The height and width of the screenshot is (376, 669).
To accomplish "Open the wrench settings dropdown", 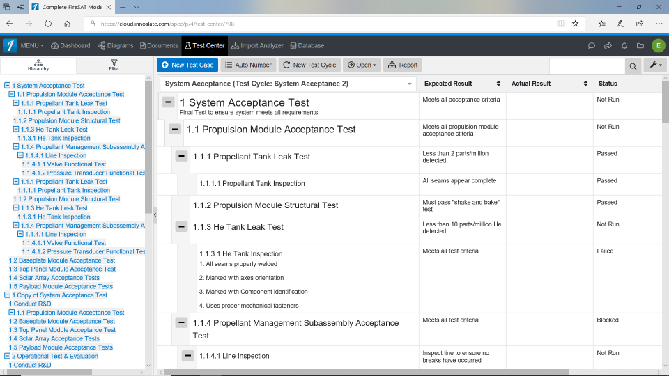I will coord(656,65).
